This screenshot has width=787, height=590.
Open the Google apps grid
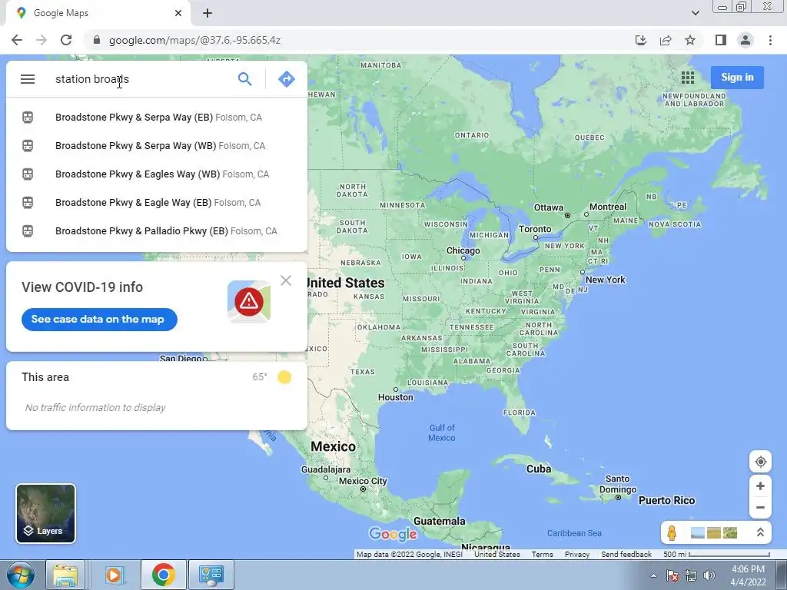688,78
